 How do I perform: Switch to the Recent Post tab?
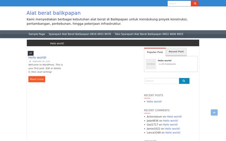[176, 52]
